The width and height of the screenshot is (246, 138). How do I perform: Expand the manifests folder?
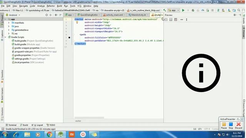9,23
